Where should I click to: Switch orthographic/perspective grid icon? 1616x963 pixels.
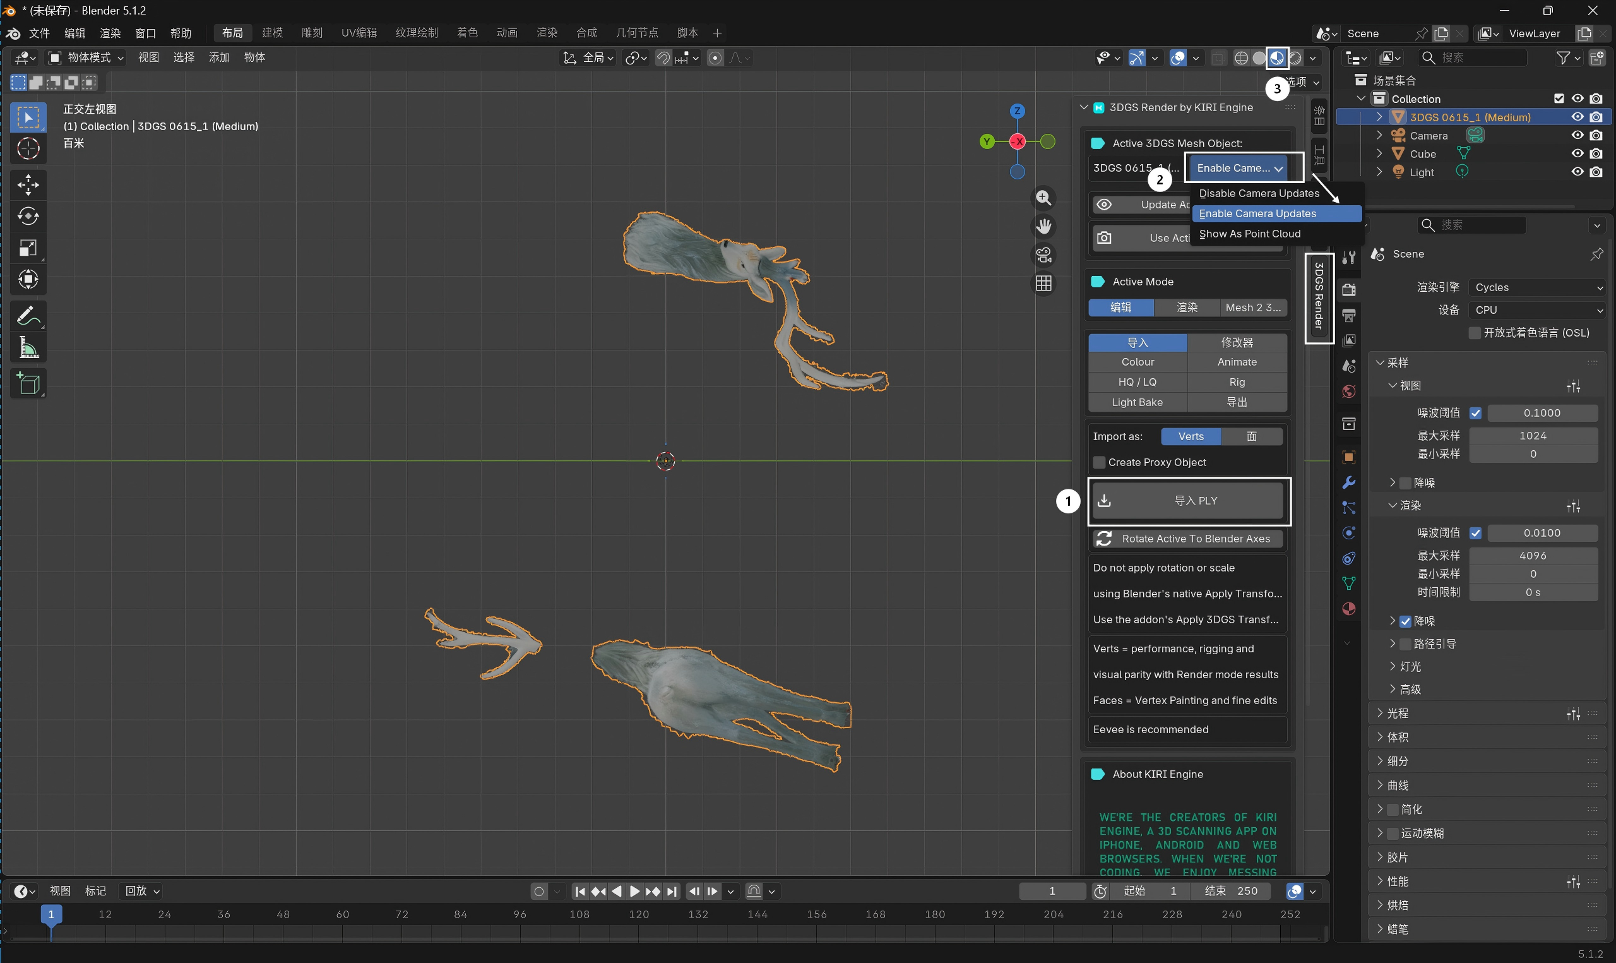[x=1043, y=284]
